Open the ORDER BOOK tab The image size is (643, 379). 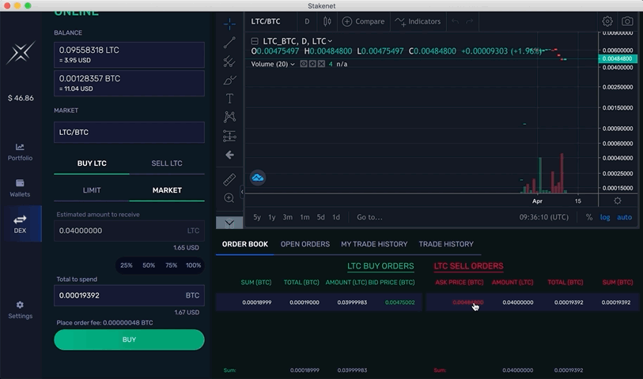click(245, 244)
